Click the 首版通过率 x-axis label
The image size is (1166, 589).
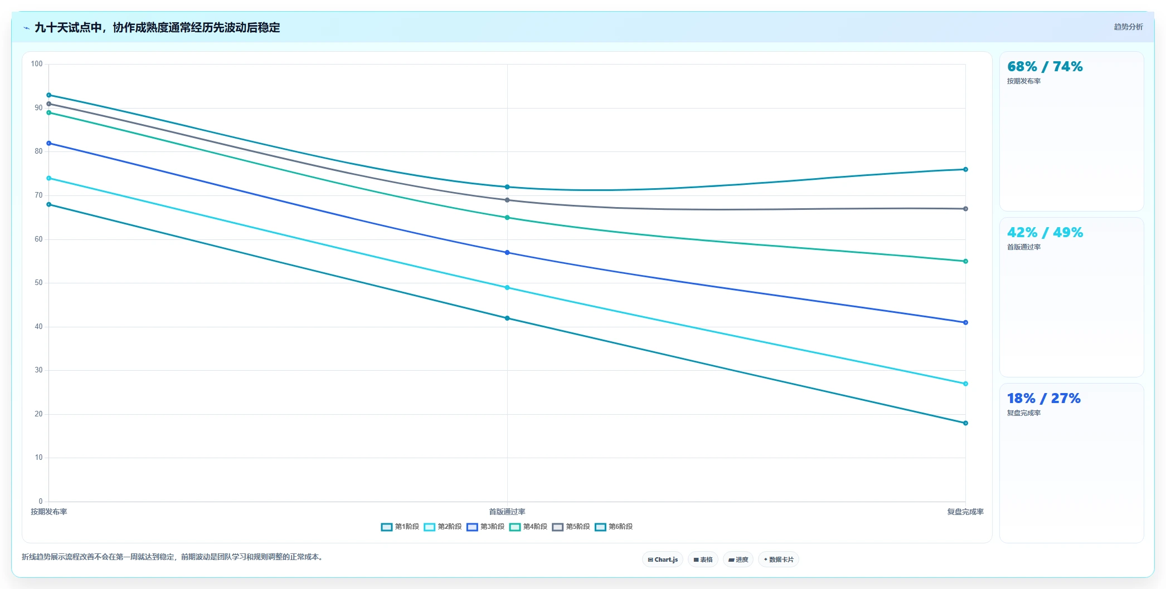click(507, 512)
